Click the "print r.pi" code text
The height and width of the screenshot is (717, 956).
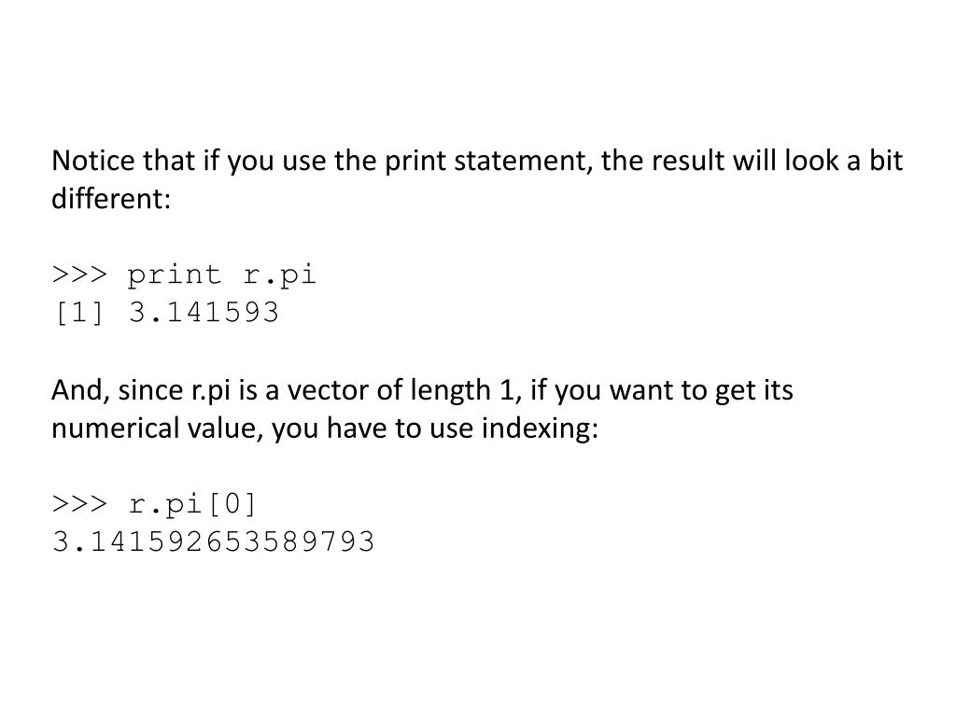click(222, 275)
